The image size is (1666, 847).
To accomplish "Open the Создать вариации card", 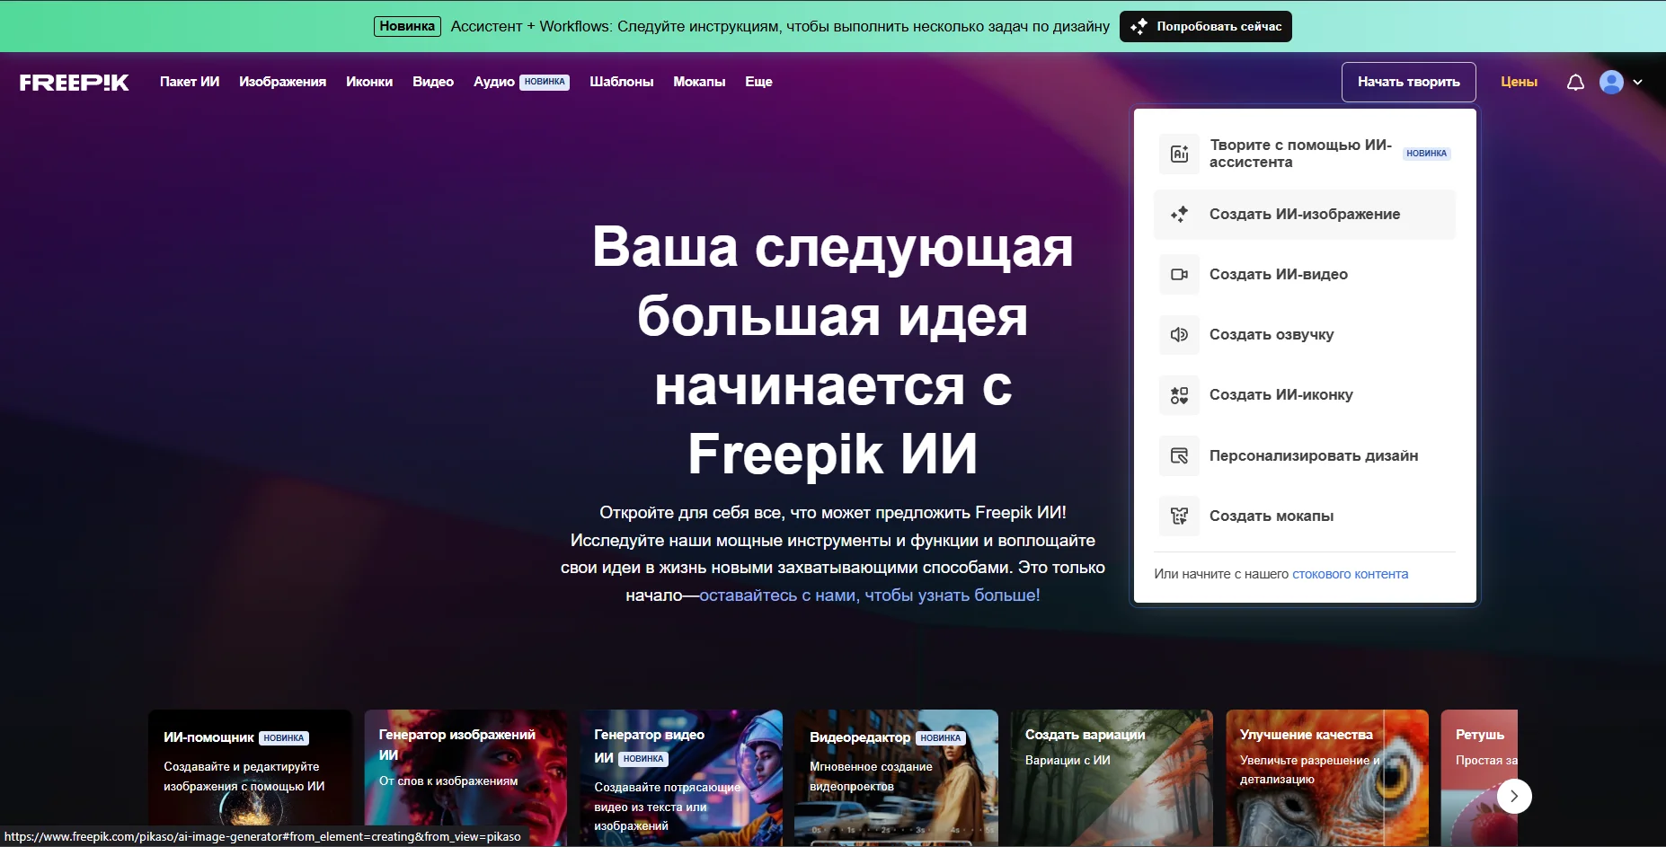I will [x=1112, y=778].
